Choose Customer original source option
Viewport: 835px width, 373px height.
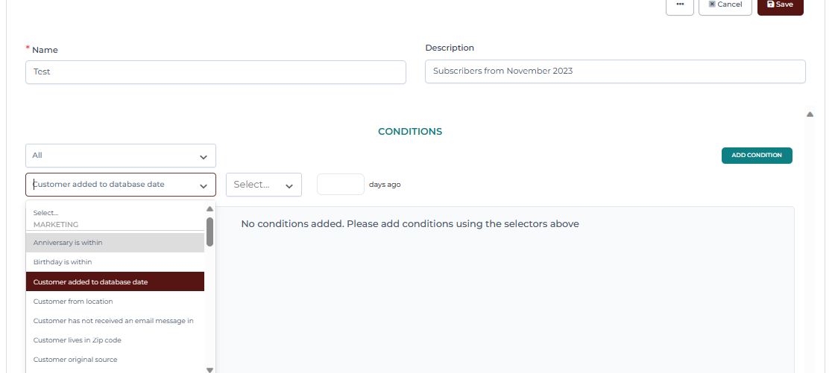(x=115, y=360)
